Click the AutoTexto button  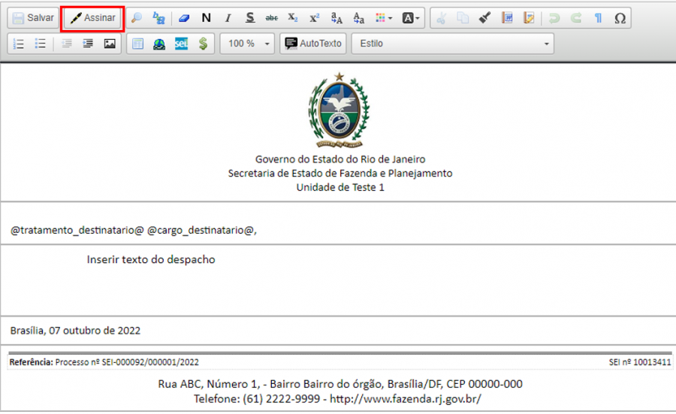(312, 44)
